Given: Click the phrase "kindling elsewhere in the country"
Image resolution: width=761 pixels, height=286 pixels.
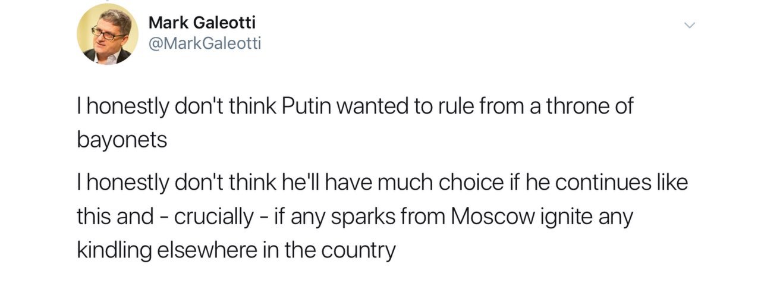Looking at the screenshot, I should tap(235, 250).
